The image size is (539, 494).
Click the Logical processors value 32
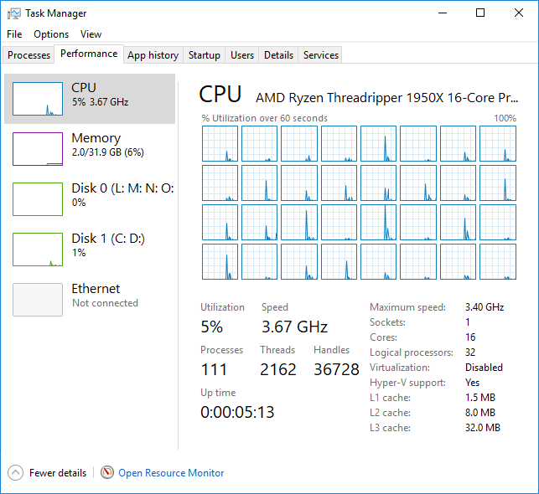pos(470,352)
